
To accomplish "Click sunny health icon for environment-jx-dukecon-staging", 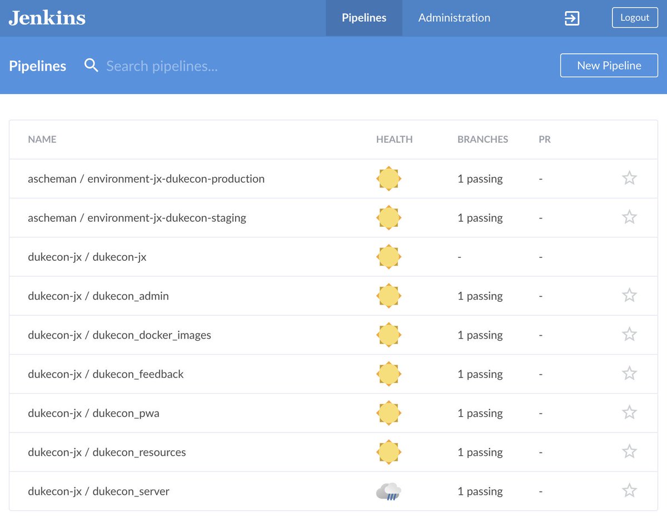I will [x=389, y=218].
